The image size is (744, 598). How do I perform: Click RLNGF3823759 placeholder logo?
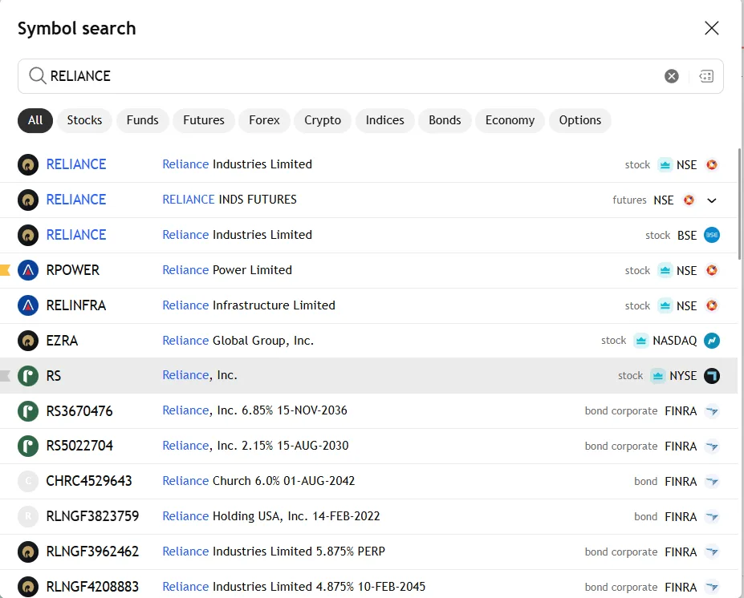[28, 516]
